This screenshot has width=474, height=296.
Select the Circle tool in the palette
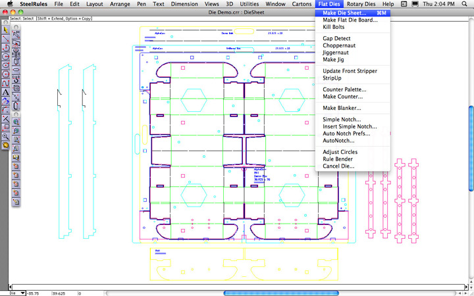[6, 57]
